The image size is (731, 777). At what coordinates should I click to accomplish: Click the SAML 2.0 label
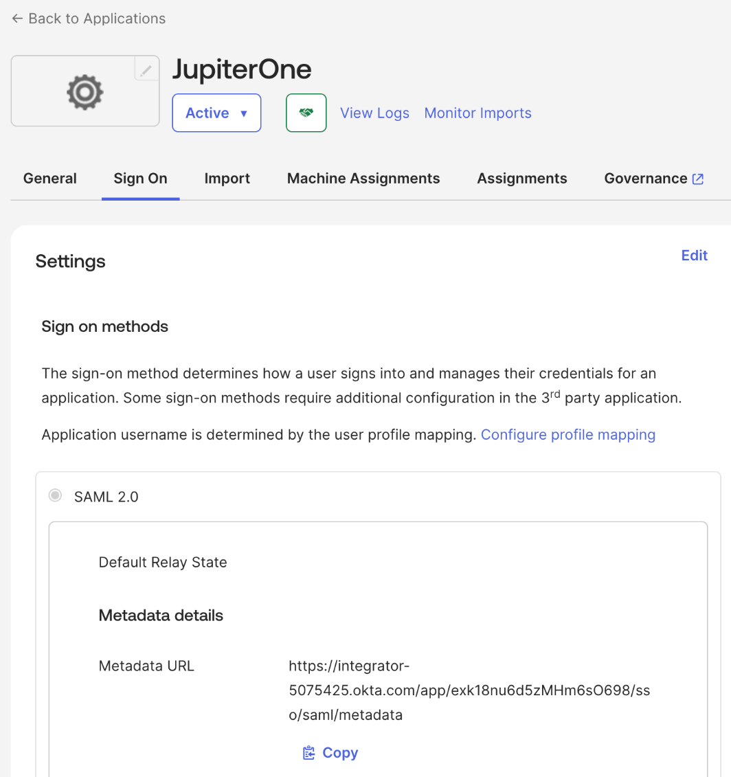(x=106, y=497)
